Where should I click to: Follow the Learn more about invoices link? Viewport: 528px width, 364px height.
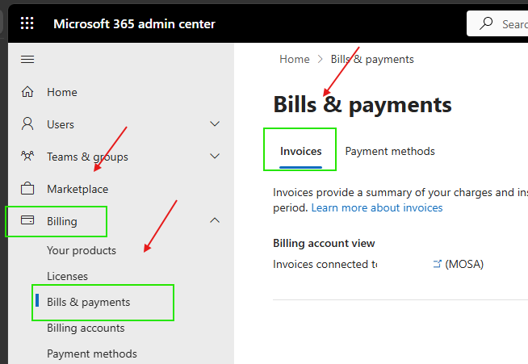[377, 207]
